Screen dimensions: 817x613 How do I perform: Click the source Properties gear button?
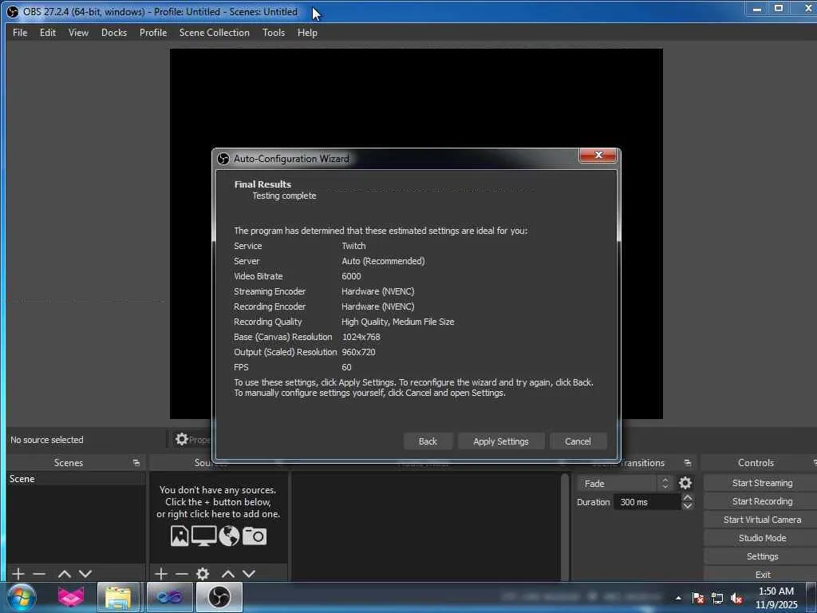pos(190,440)
